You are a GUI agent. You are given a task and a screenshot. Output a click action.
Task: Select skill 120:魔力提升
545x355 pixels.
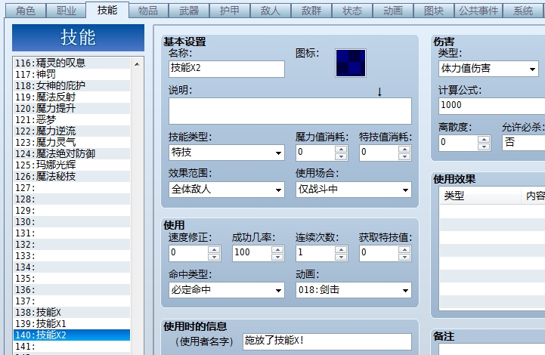tap(72, 108)
